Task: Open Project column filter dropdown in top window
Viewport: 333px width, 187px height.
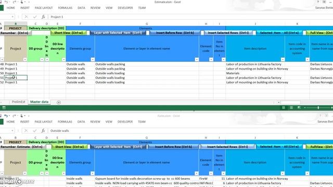Action: click(25, 60)
